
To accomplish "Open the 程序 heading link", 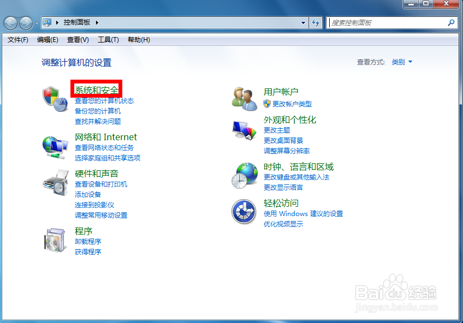I will pos(84,231).
